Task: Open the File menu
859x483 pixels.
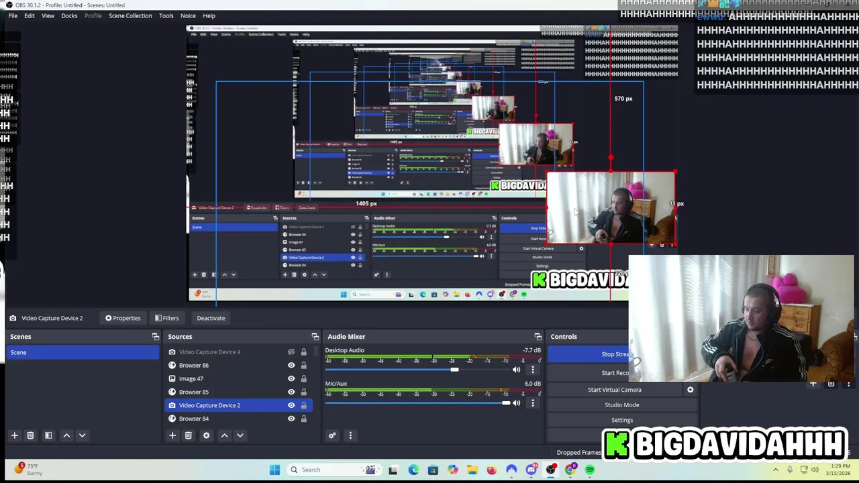Action: coord(13,15)
